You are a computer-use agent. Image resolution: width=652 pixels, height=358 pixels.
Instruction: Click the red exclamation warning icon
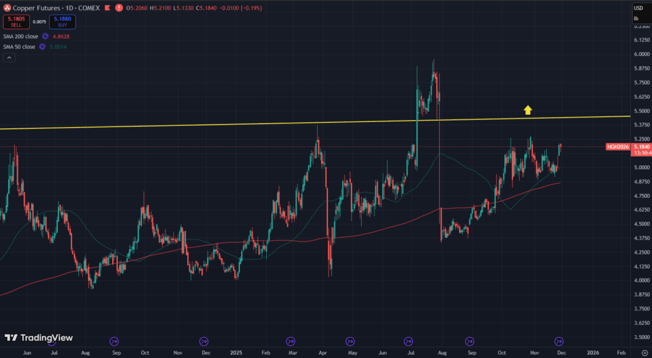tap(120, 8)
